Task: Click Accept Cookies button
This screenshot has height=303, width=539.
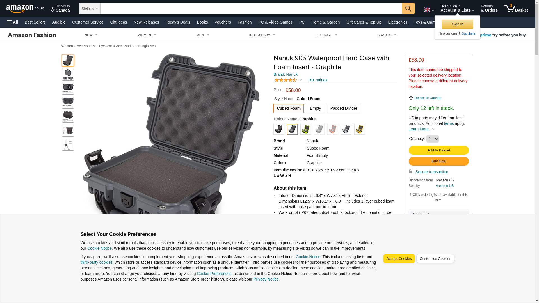Action: tap(399, 259)
